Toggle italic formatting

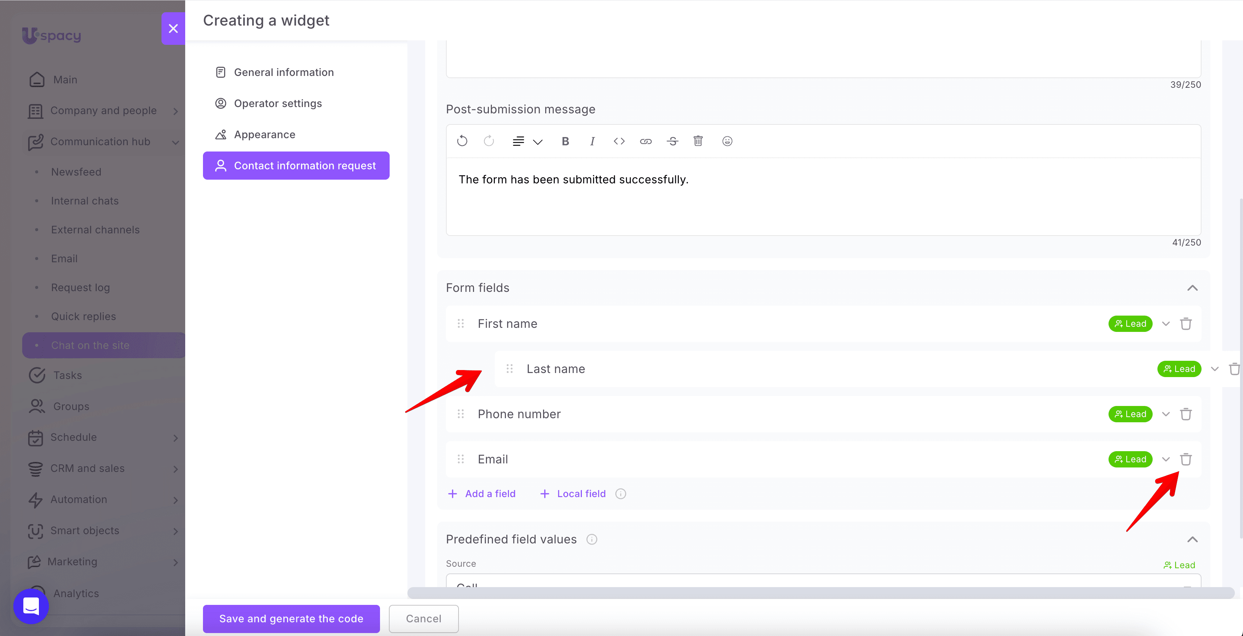592,141
